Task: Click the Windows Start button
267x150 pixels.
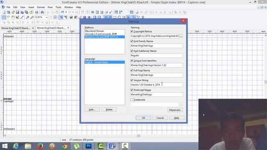Action: (x=5, y=146)
